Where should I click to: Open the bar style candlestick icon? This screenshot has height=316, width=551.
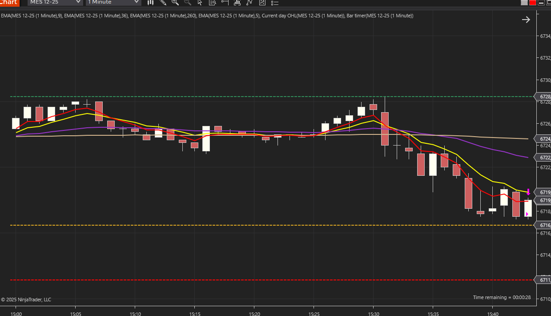tap(151, 2)
